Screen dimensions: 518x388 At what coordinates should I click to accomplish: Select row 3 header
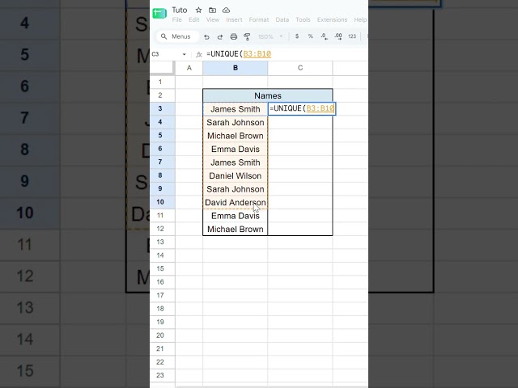[x=162, y=108]
